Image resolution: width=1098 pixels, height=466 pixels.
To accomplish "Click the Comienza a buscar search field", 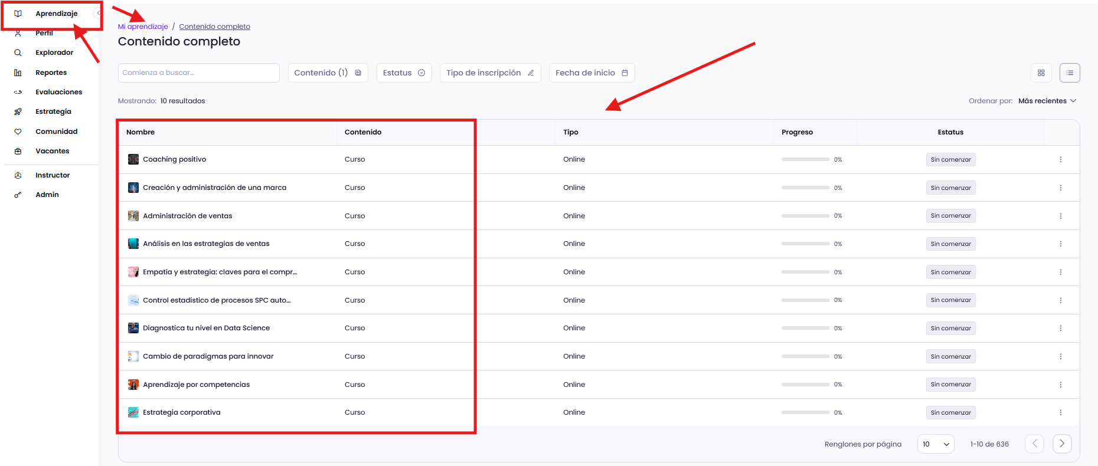I will point(198,73).
